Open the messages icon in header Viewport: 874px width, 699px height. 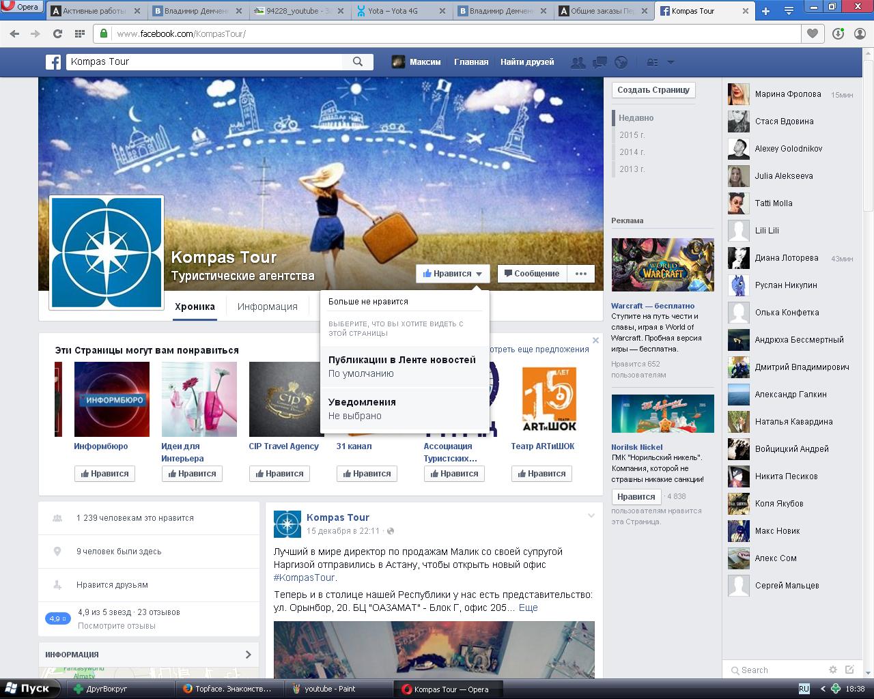click(600, 62)
